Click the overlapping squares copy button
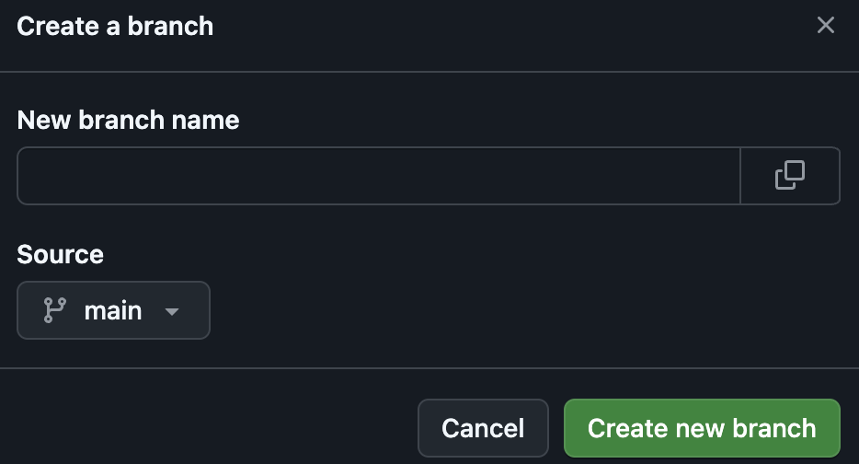The width and height of the screenshot is (859, 464). point(789,175)
